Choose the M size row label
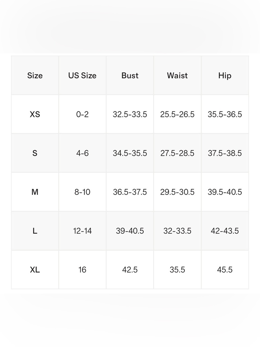The width and height of the screenshot is (260, 347). 35,192
